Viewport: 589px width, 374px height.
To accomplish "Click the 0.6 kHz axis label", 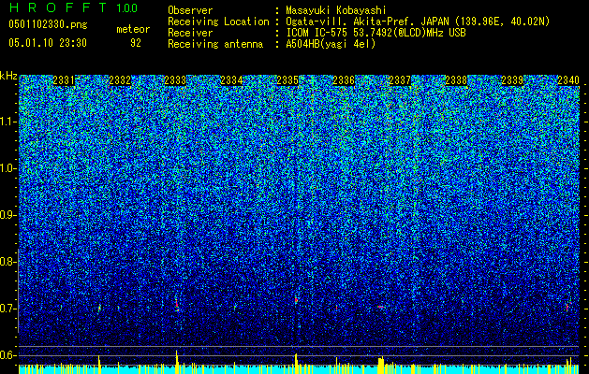I will point(8,355).
